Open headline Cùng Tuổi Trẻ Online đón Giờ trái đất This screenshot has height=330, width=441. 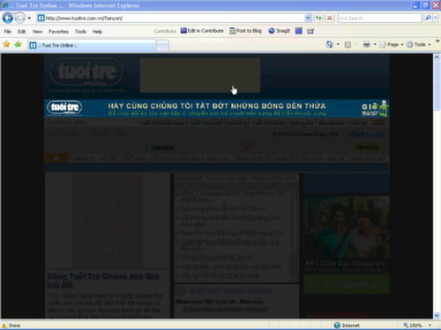[103, 281]
